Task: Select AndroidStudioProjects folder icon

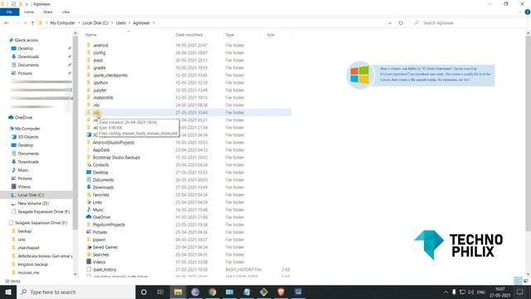Action: pyautogui.click(x=89, y=142)
